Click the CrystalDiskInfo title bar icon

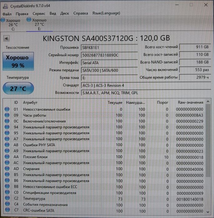6,6
